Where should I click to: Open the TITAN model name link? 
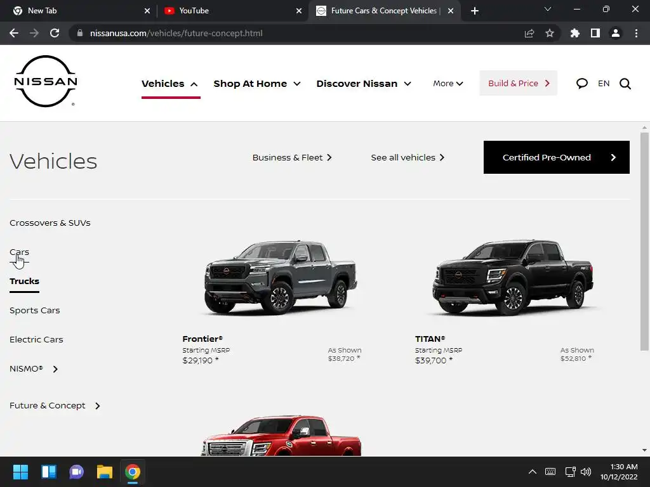point(430,339)
